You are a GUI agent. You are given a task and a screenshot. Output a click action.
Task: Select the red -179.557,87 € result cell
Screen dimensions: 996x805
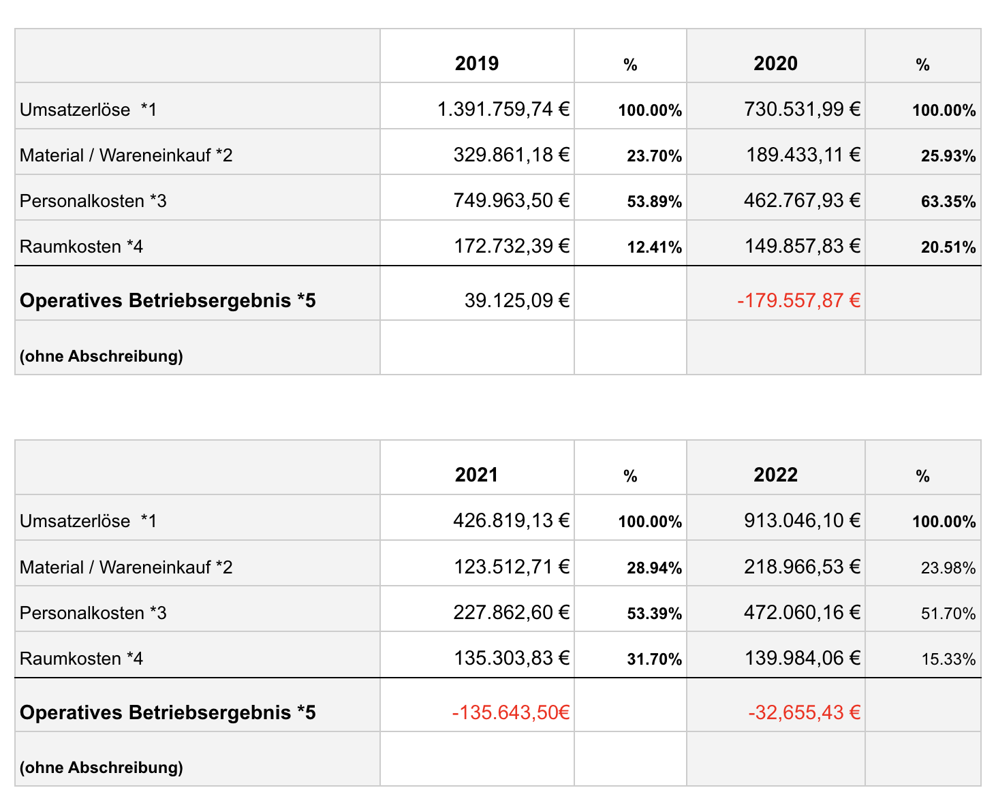point(775,294)
